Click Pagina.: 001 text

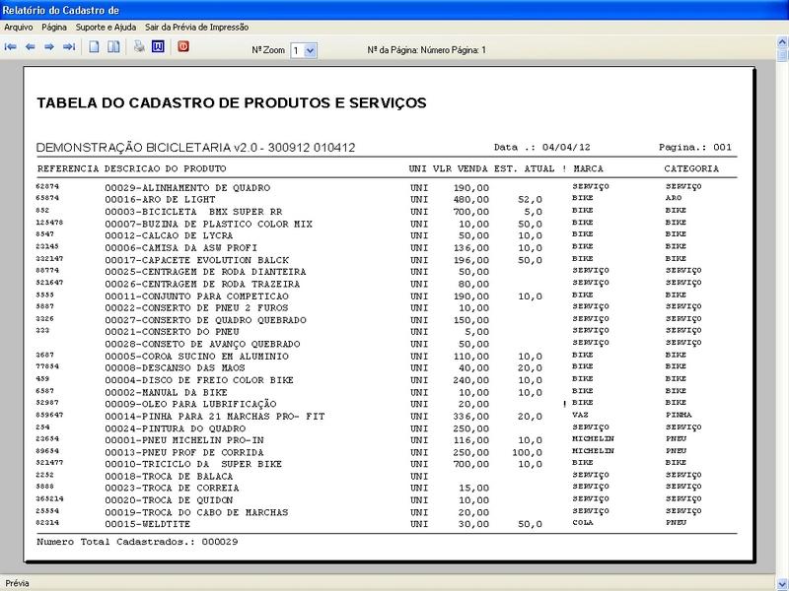pyautogui.click(x=695, y=147)
